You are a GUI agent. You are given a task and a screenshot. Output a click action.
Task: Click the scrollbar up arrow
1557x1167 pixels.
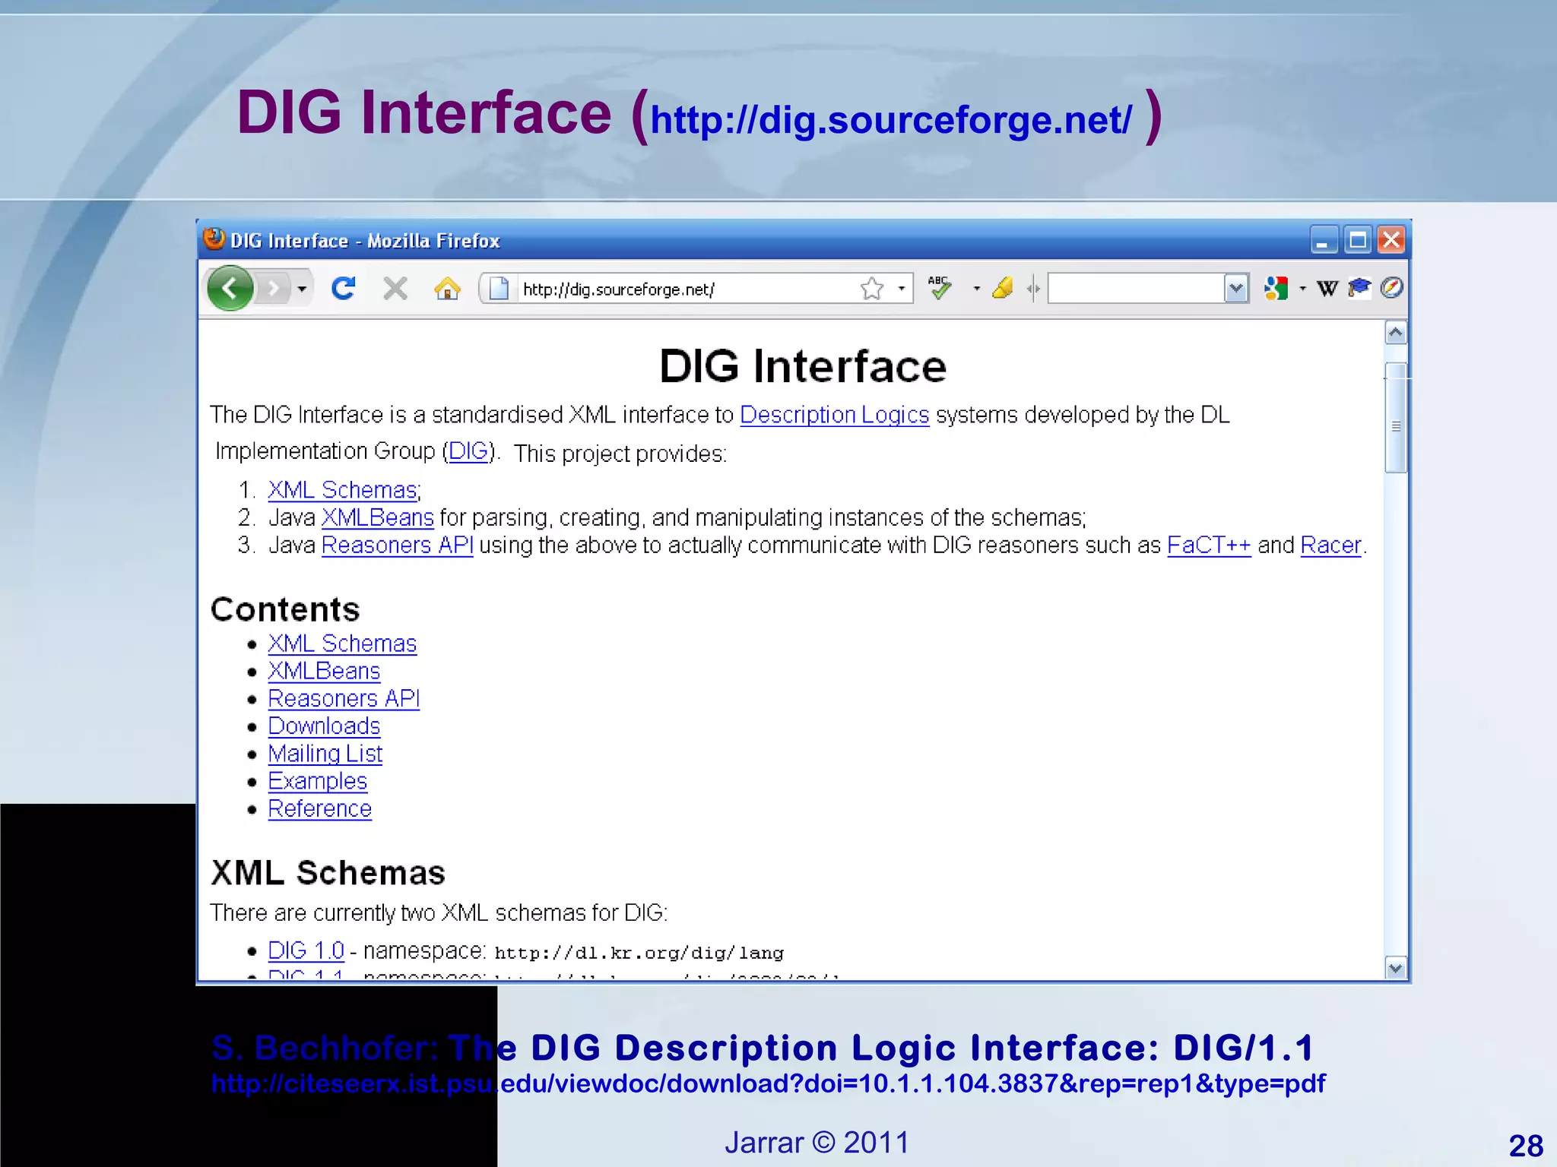[x=1395, y=333]
